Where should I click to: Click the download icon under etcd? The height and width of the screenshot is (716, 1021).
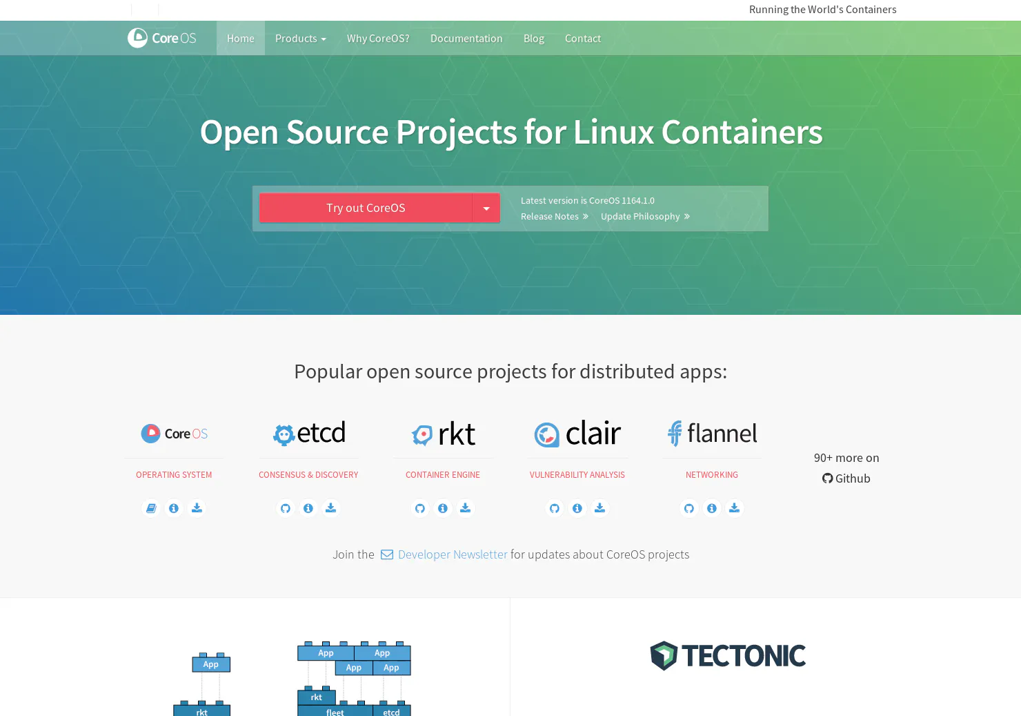point(331,508)
